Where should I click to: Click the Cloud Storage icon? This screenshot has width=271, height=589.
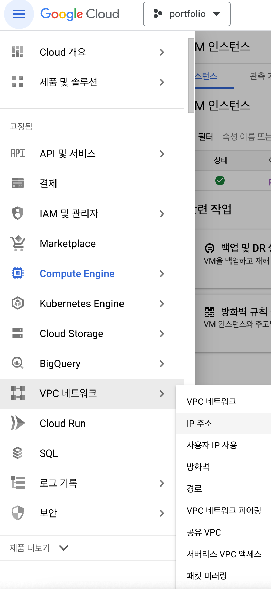18,333
